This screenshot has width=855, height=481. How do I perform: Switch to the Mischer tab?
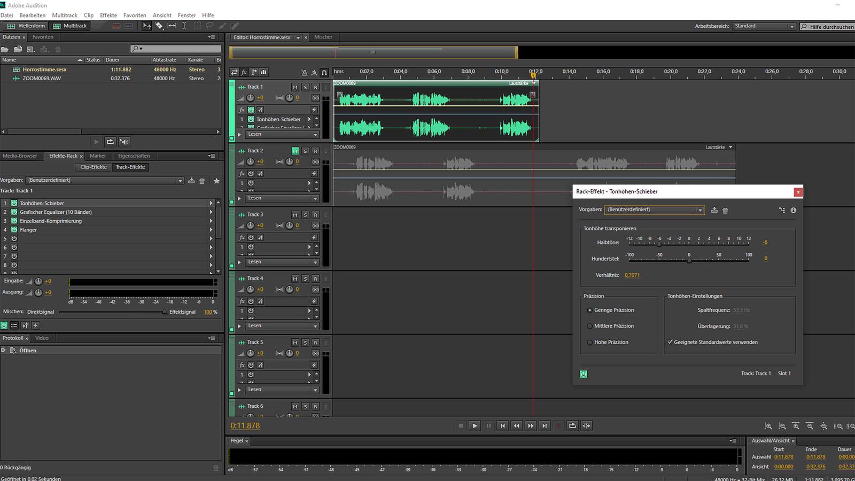[323, 37]
